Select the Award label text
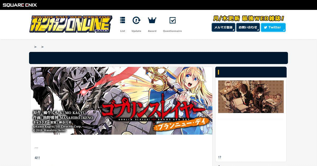 coord(152,31)
